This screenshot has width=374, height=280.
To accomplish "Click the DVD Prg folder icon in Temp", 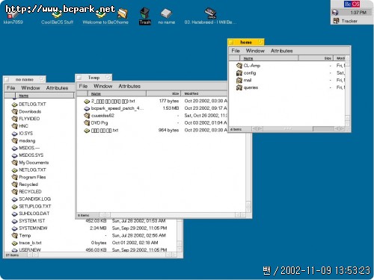I will (x=87, y=122).
